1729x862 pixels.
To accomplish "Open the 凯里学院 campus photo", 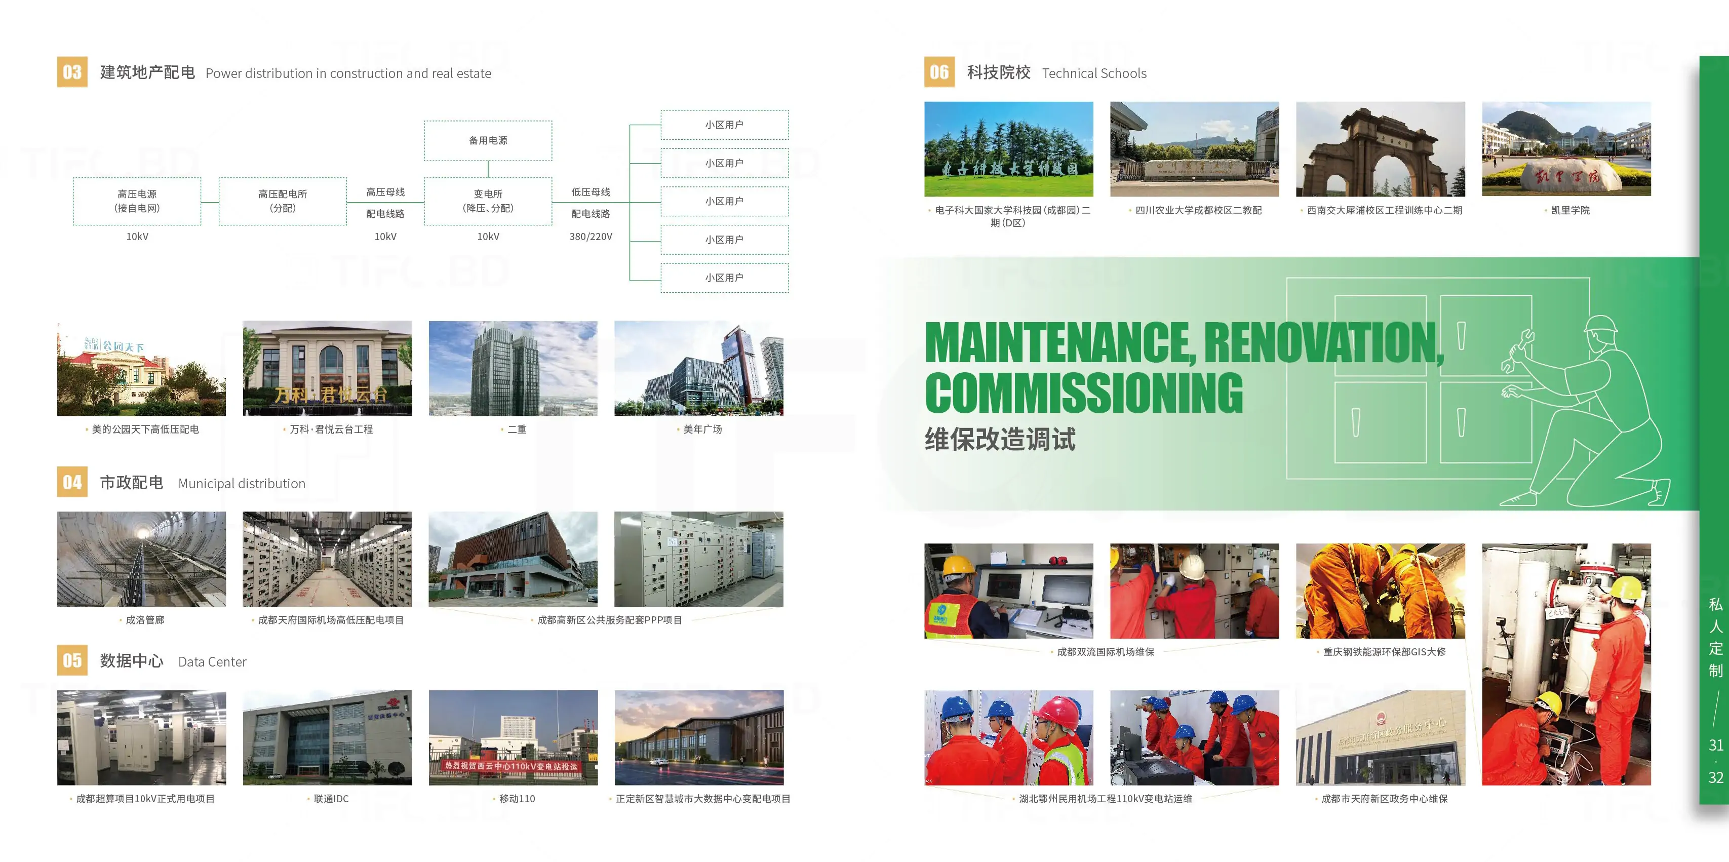I will (x=1566, y=149).
